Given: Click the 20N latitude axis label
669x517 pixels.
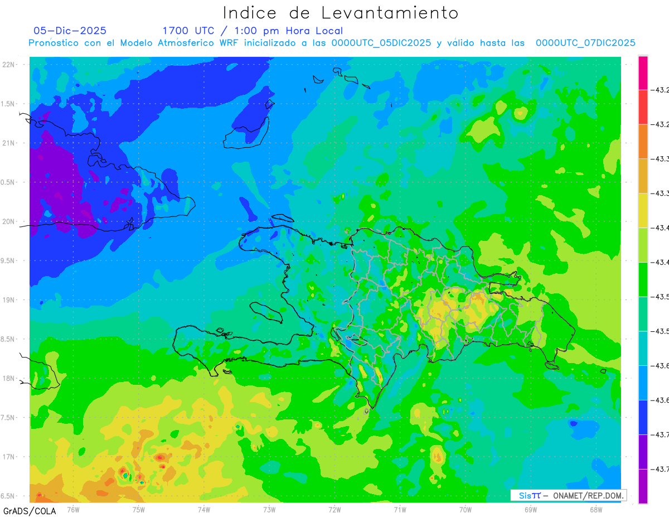Looking at the screenshot, I should pos(8,221).
